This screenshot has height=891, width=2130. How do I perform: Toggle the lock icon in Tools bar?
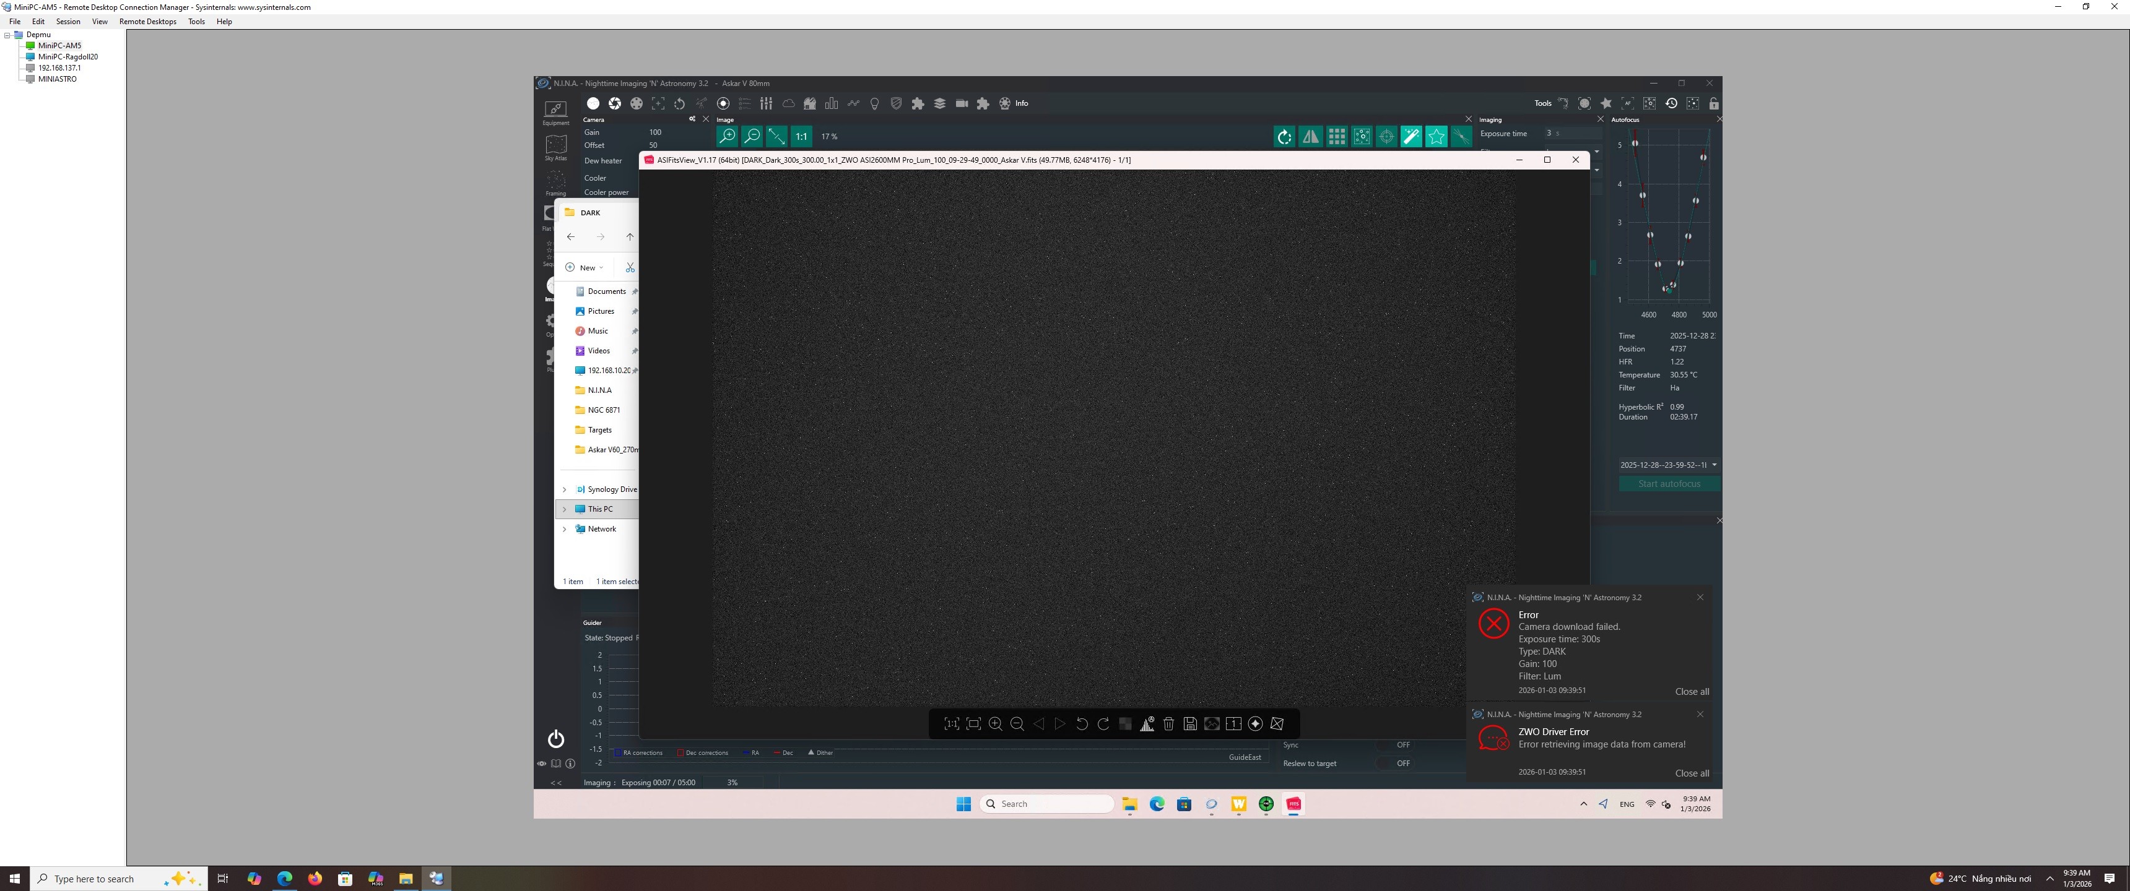pos(1714,103)
